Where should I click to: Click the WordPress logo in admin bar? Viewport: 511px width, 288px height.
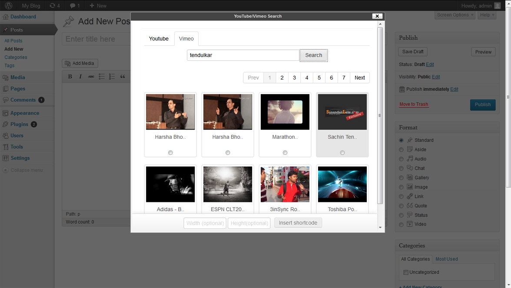(9, 6)
